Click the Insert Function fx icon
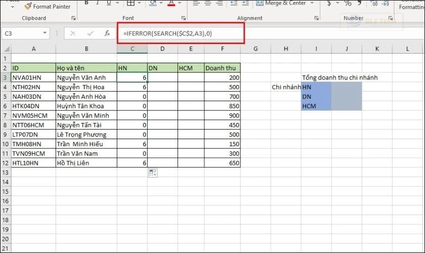Screen dimensions: 425x253 coord(107,33)
